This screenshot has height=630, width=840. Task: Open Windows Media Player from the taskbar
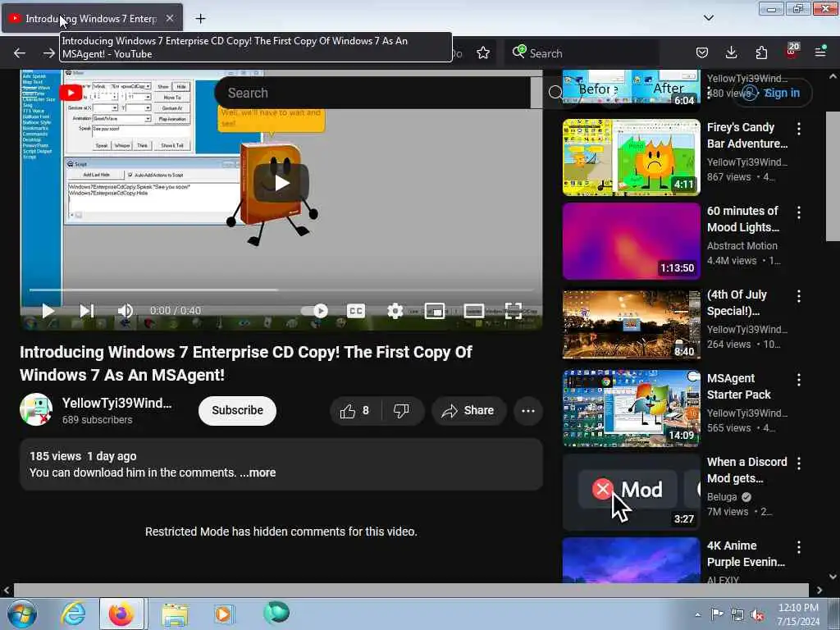(223, 614)
